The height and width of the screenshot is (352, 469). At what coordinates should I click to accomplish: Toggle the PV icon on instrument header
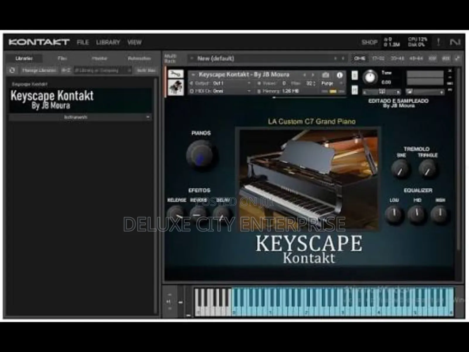pyautogui.click(x=450, y=89)
